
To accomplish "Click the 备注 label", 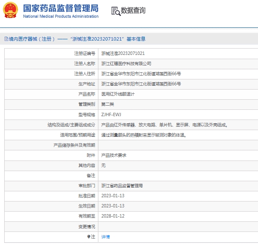I will [x=91, y=176].
